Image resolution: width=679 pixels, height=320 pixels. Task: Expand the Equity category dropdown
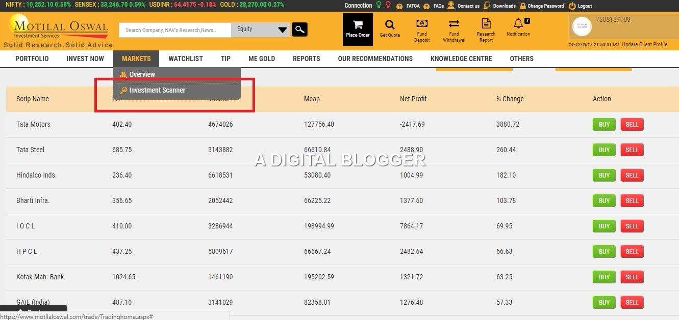pos(282,30)
